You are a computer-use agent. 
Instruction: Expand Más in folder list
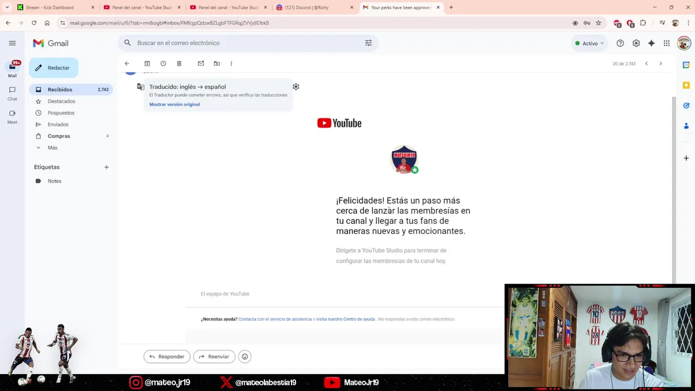click(x=52, y=148)
